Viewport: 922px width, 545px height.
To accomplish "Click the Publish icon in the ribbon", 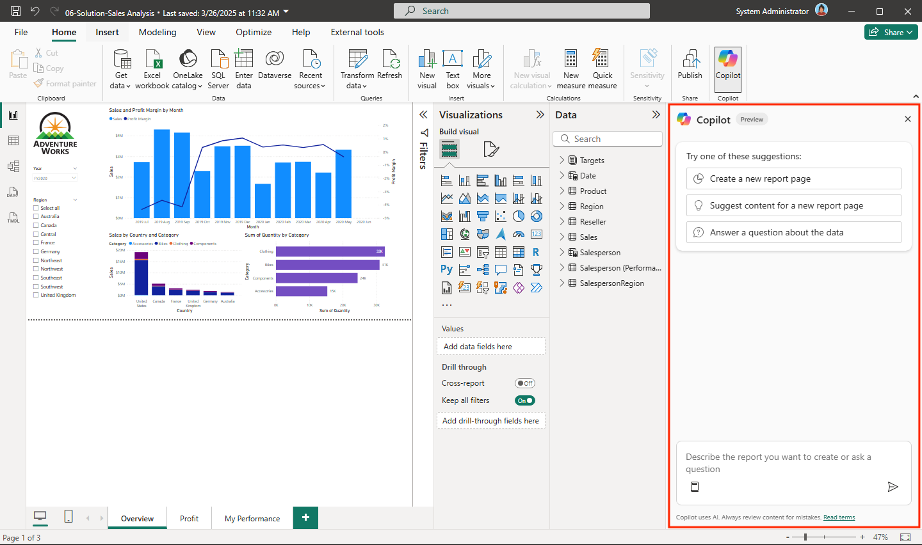I will pos(690,64).
